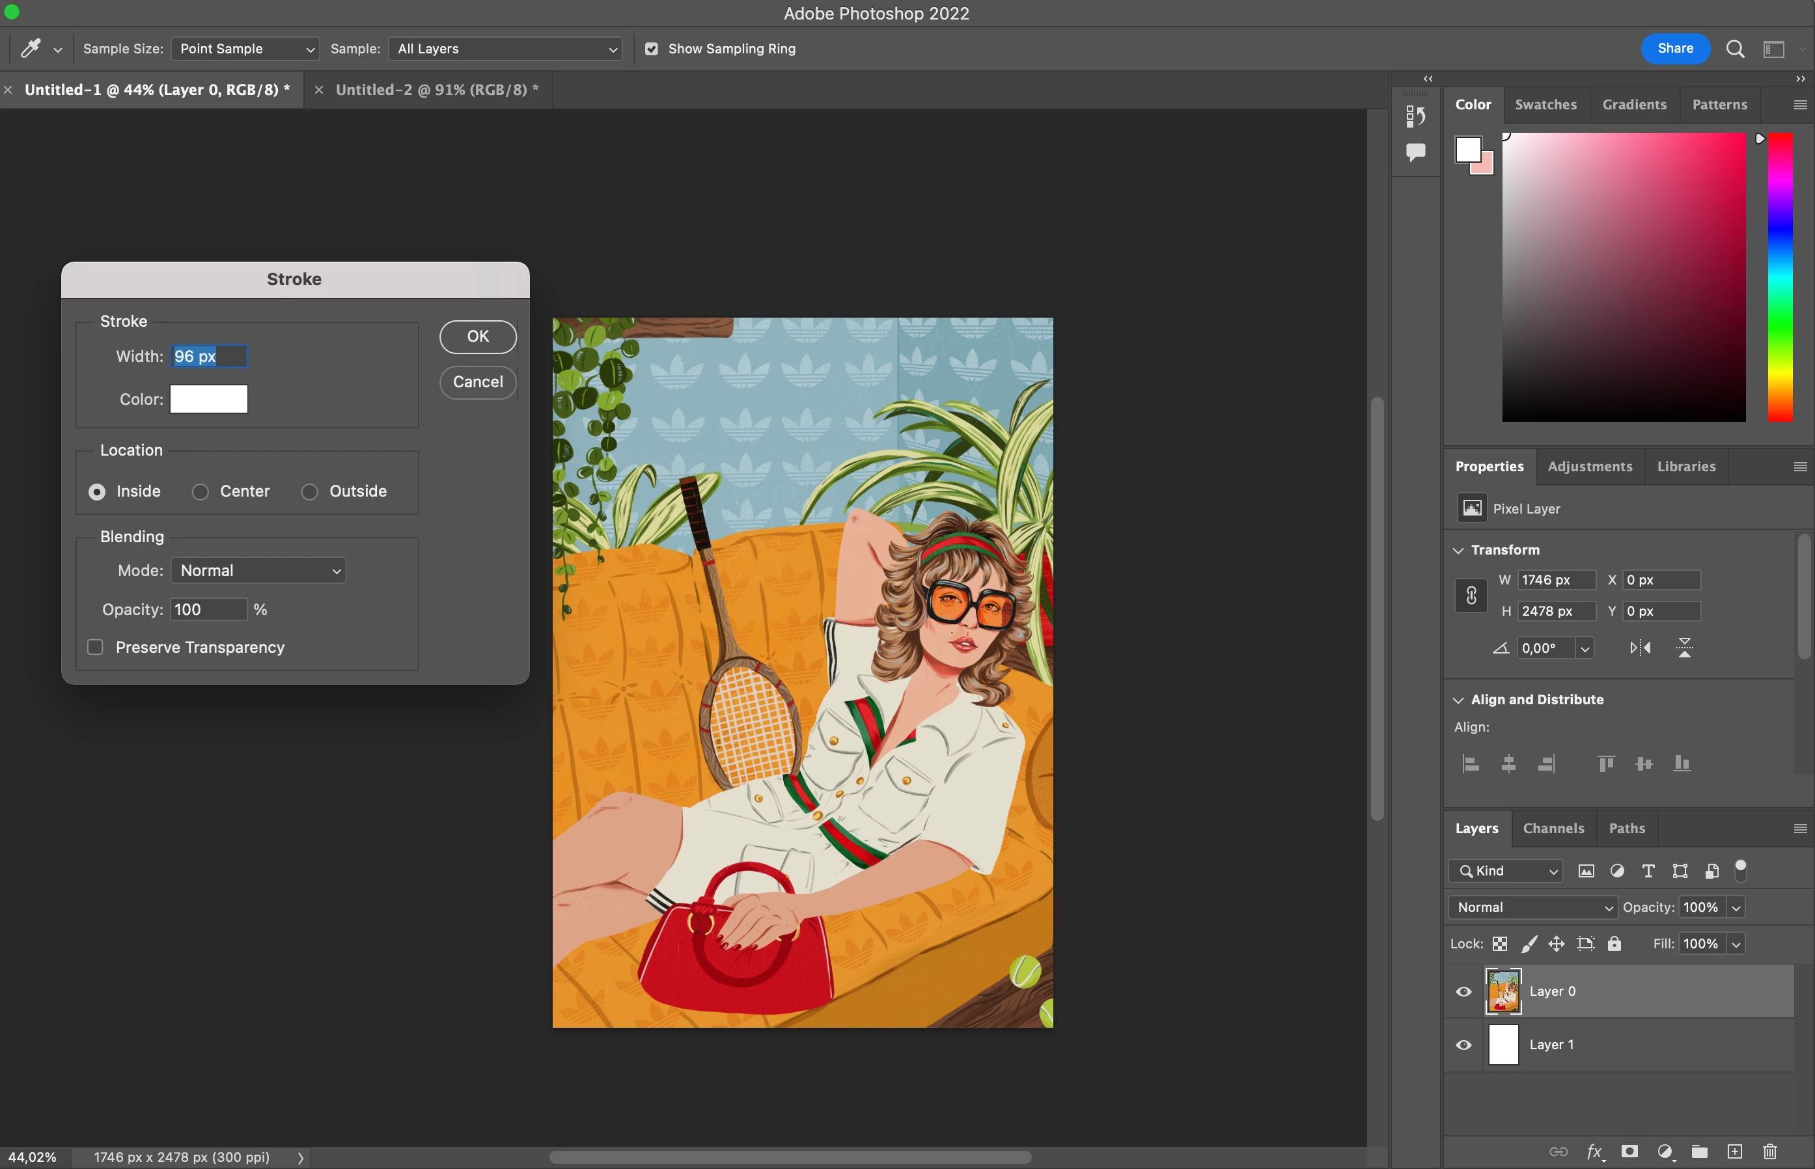Open the Search magnifier icon
1815x1169 pixels.
pyautogui.click(x=1734, y=49)
